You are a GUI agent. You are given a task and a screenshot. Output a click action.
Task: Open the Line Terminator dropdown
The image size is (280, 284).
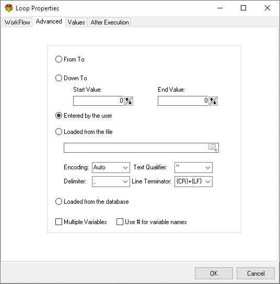click(193, 181)
